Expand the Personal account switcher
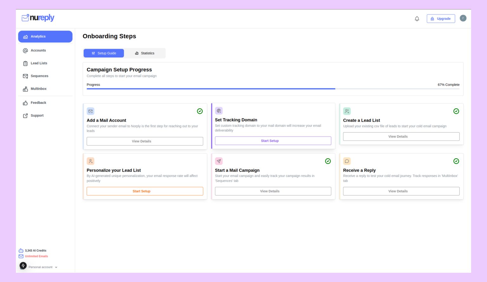This screenshot has width=487, height=282. (x=42, y=267)
